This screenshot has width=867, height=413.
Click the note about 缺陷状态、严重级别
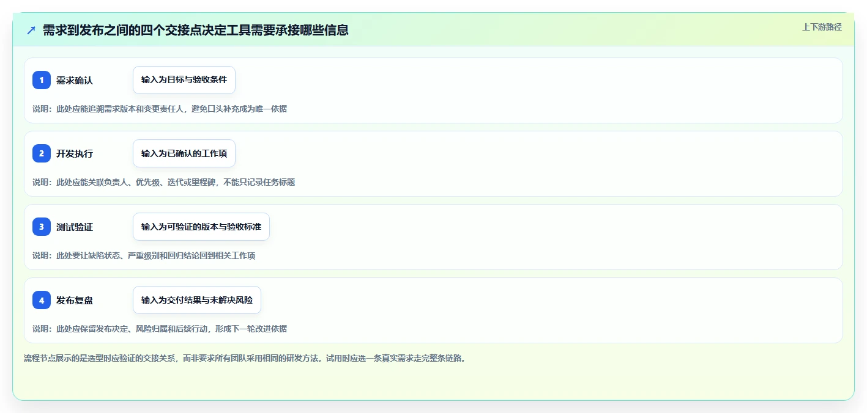(x=144, y=255)
